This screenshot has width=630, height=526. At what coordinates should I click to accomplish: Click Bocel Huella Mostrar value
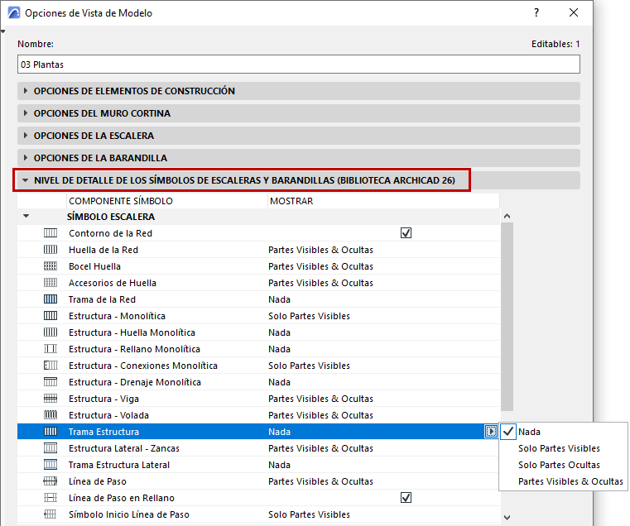pyautogui.click(x=320, y=266)
